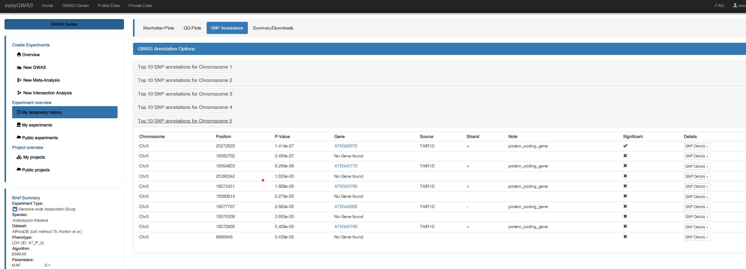Click the Overview home icon

[x=19, y=55]
